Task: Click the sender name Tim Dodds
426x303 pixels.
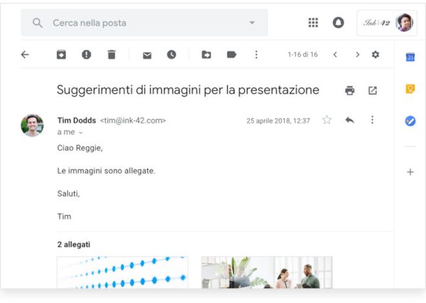Action: (x=77, y=120)
